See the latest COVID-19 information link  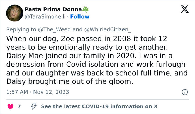click(x=99, y=106)
